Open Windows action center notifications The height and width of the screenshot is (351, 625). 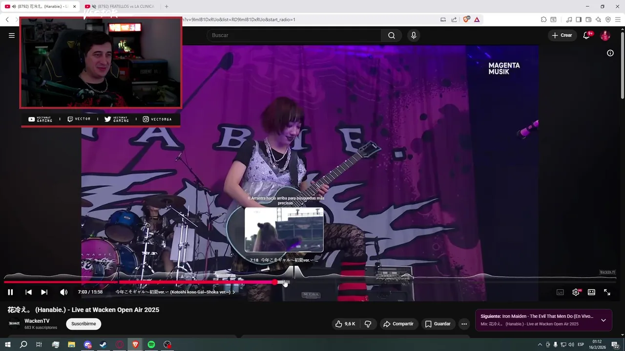coord(615,345)
